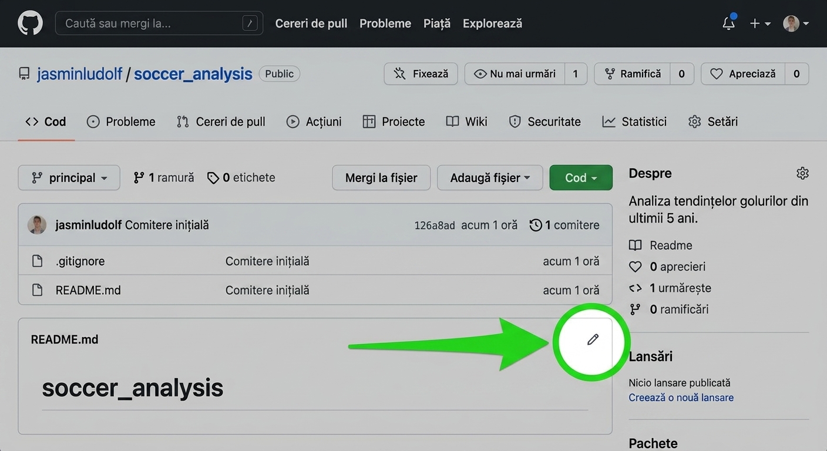
Task: Click the watchers count 1
Action: (x=576, y=74)
